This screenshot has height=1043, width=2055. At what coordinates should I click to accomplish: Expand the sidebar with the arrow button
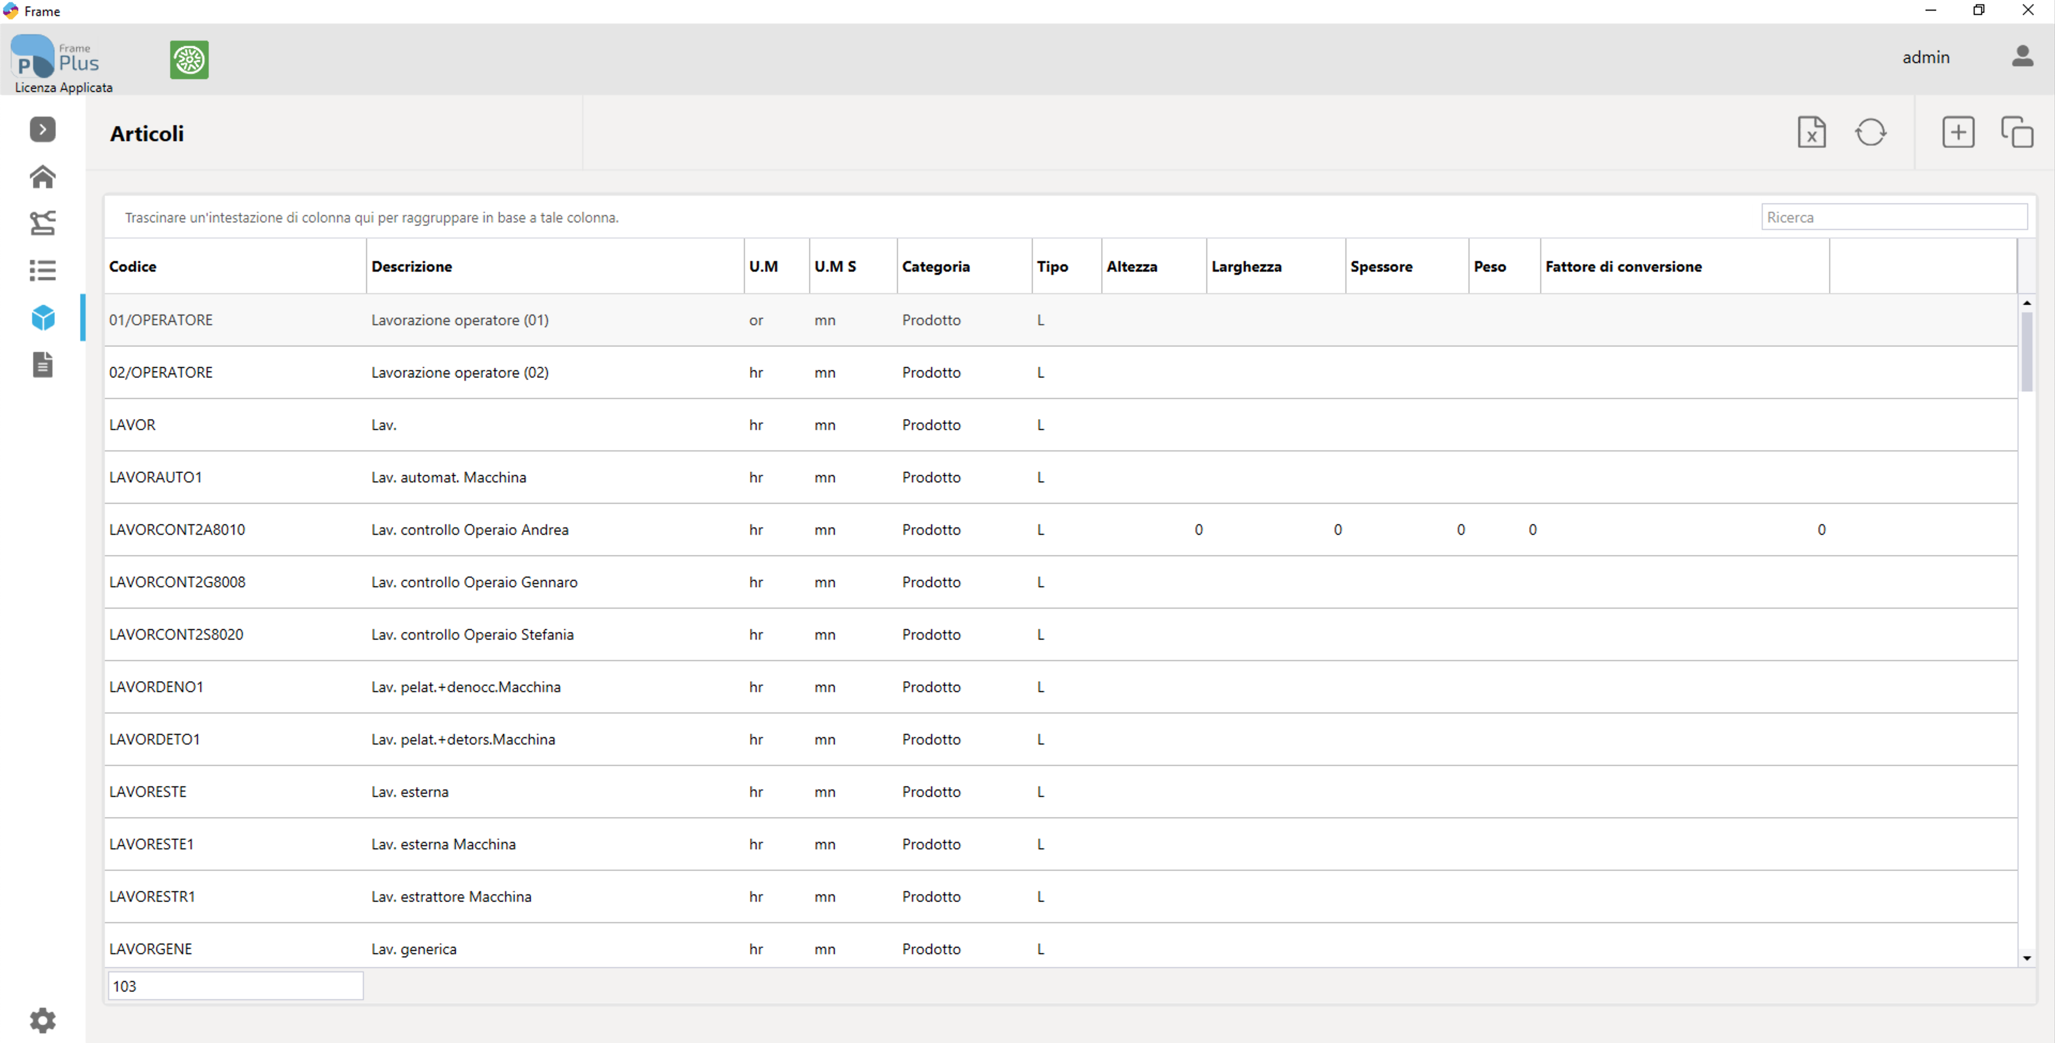42,129
